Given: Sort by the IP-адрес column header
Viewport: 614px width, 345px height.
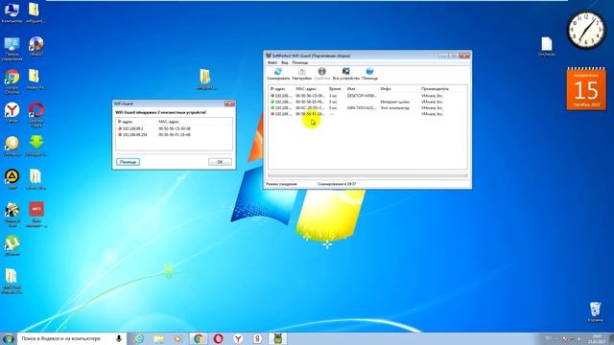Looking at the screenshot, I should click(280, 89).
